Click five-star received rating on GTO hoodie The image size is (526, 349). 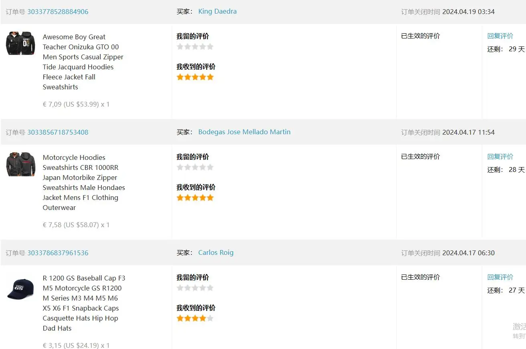tap(195, 77)
